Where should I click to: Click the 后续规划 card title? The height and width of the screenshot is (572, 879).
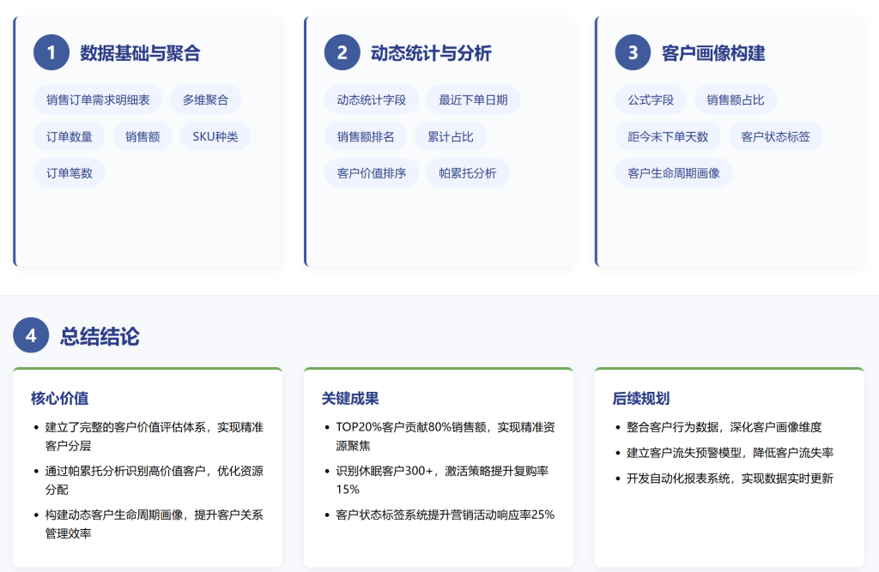point(640,398)
